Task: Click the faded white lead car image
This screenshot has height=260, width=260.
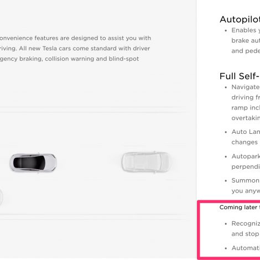Action: coord(146,162)
